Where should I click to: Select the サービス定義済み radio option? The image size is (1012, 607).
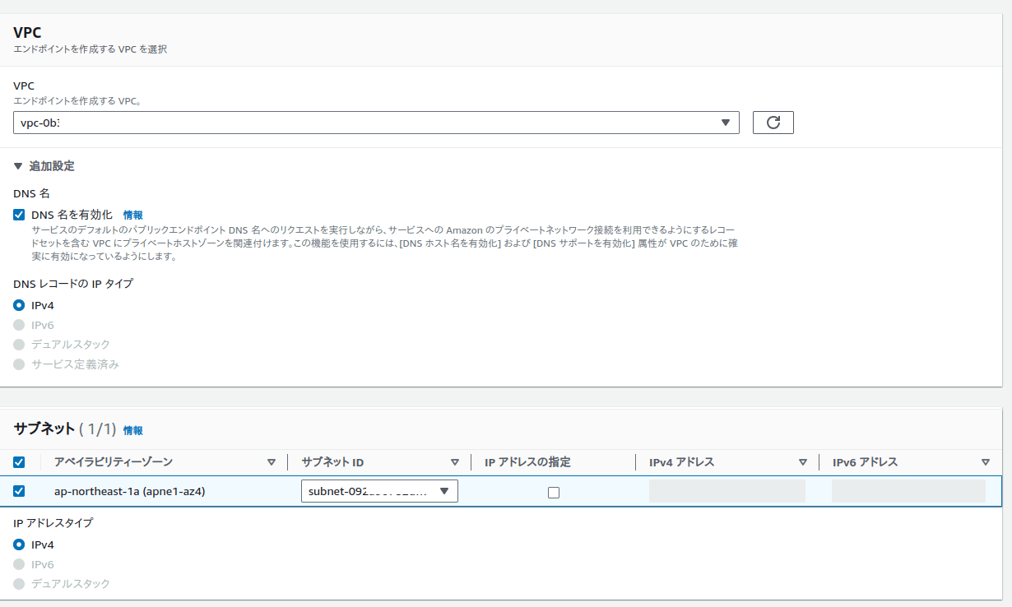point(19,364)
